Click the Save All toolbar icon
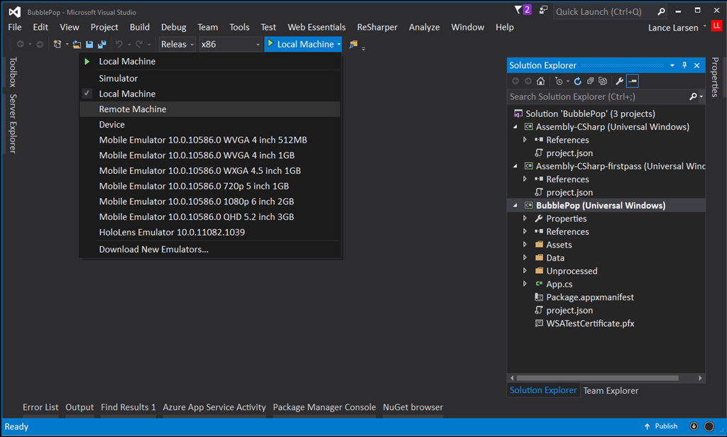Viewport: 727px width, 437px height. click(102, 44)
